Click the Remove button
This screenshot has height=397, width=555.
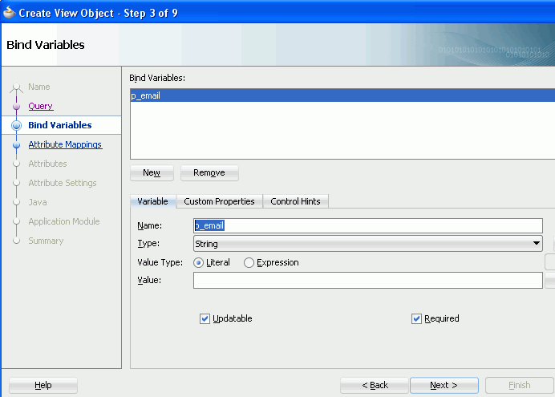[x=209, y=172]
